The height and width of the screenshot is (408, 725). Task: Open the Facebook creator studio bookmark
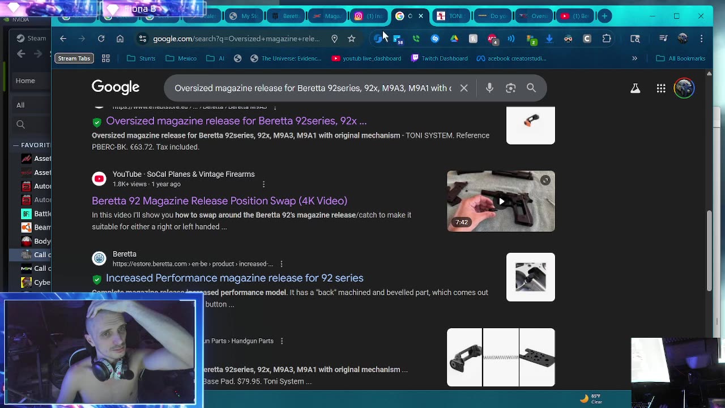click(511, 58)
